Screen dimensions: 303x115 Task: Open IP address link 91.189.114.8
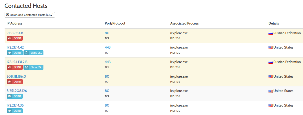point(15,33)
